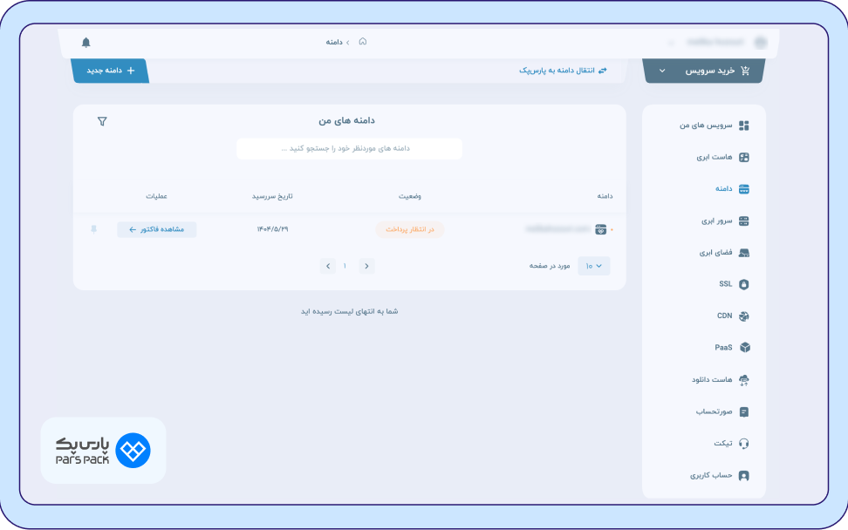Click the دامنه column header

605,196
